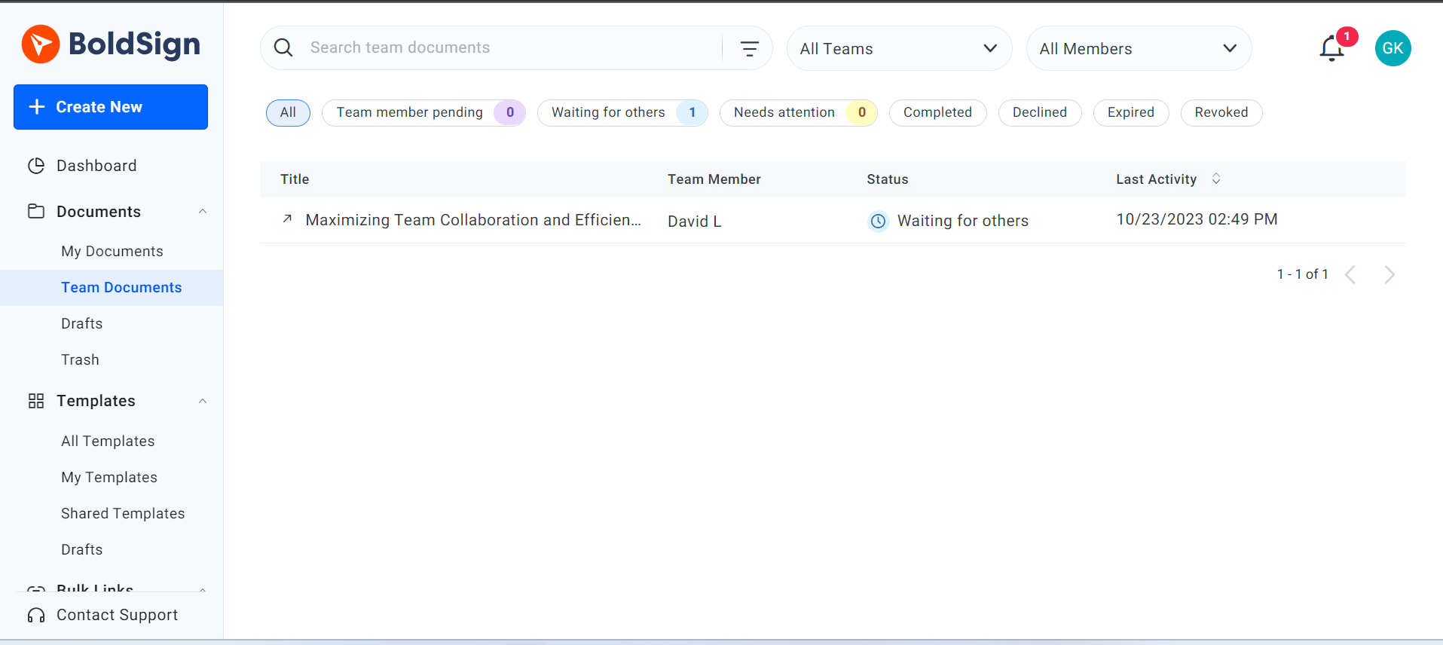Click the Contact Support headset icon
Screen dimensions: 1443x645
[36, 616]
